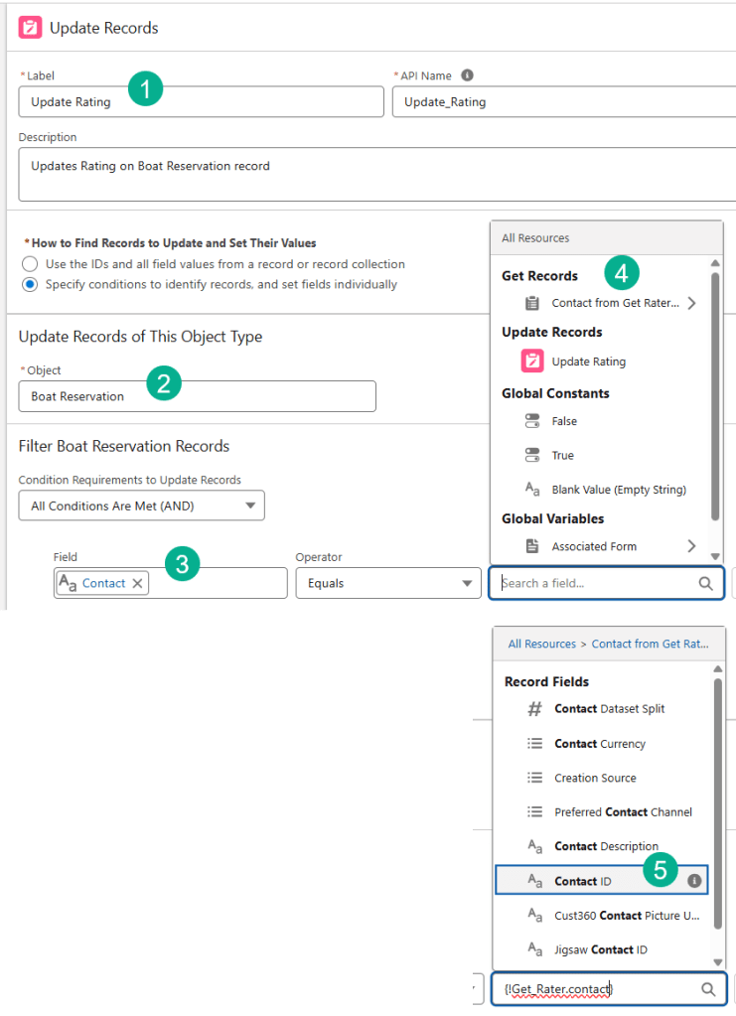Image resolution: width=736 pixels, height=1016 pixels.
Task: Click search icon beside Get_Rater.contact input
Action: tap(708, 989)
